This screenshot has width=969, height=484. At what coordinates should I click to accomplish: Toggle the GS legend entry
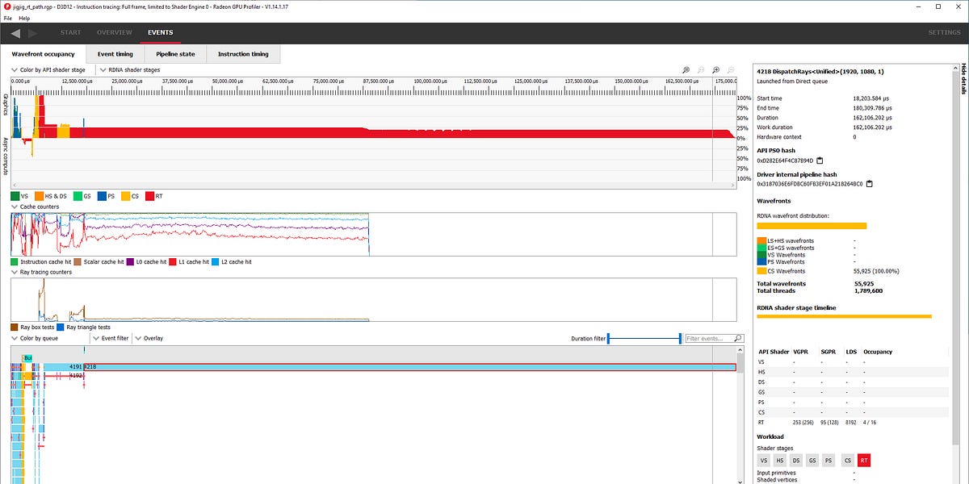point(82,196)
